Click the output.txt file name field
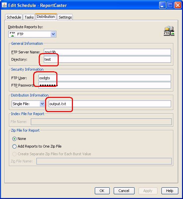The width and height of the screenshot is (183, 199). click(x=110, y=104)
